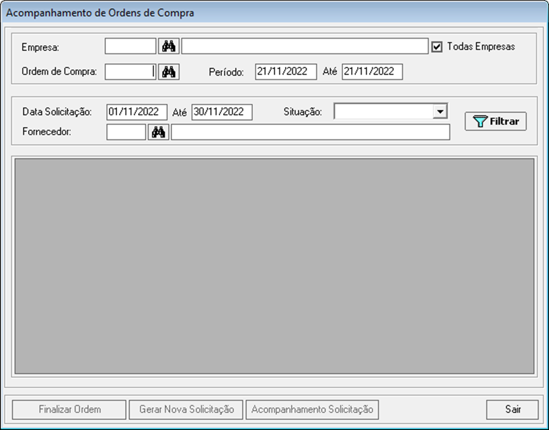Edit Data Solicitação start date 01/11/2022
Screen dimensions: 549x430
[x=137, y=112]
